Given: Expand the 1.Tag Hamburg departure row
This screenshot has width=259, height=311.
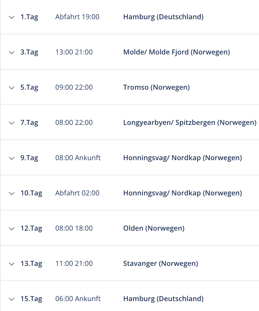Looking at the screenshot, I should coord(12,17).
